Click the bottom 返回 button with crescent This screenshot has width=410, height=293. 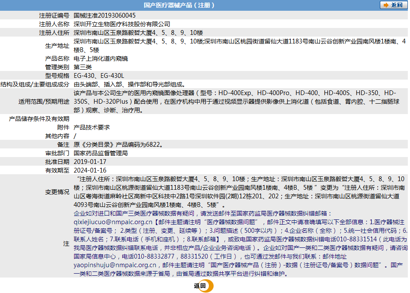204,286
